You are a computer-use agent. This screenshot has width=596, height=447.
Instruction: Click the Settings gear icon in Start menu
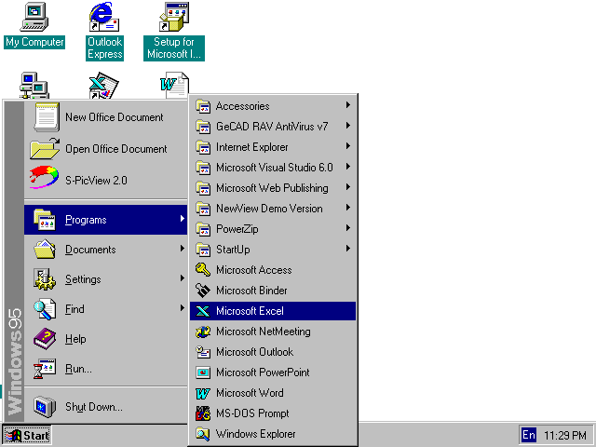(x=45, y=279)
